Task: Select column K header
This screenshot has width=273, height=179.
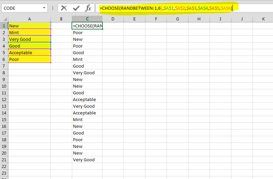Action: point(263,19)
